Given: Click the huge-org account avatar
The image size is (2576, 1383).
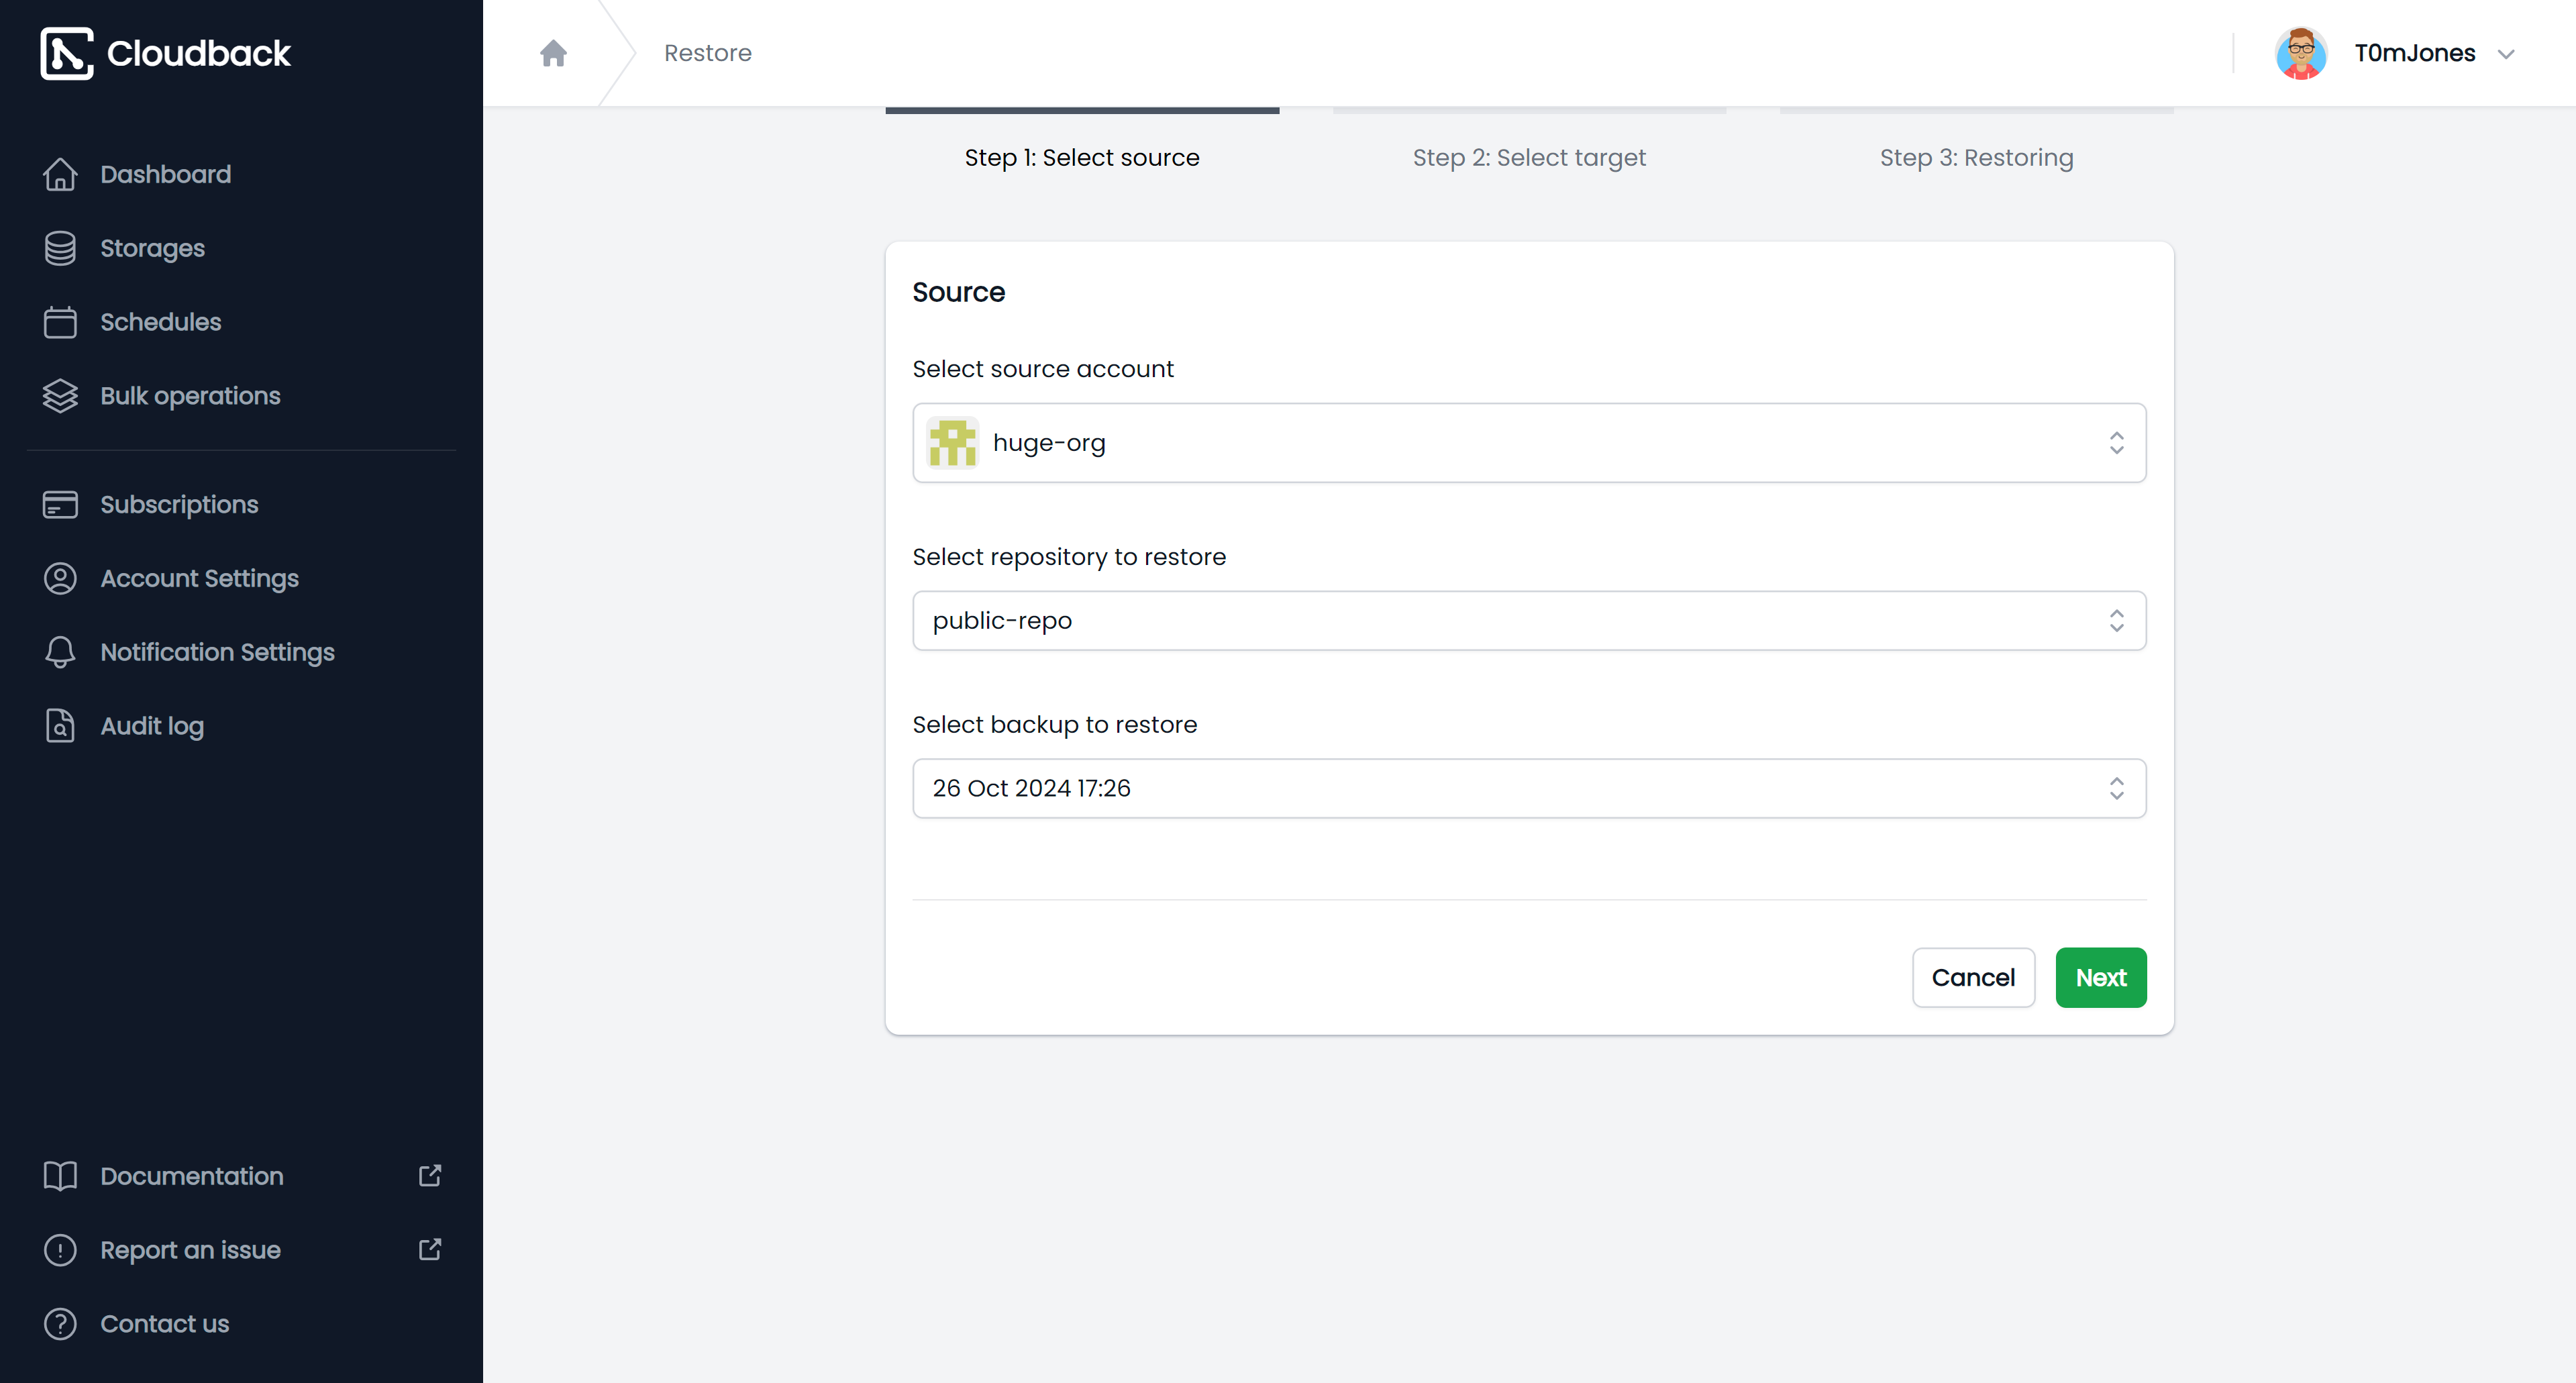Looking at the screenshot, I should point(952,443).
